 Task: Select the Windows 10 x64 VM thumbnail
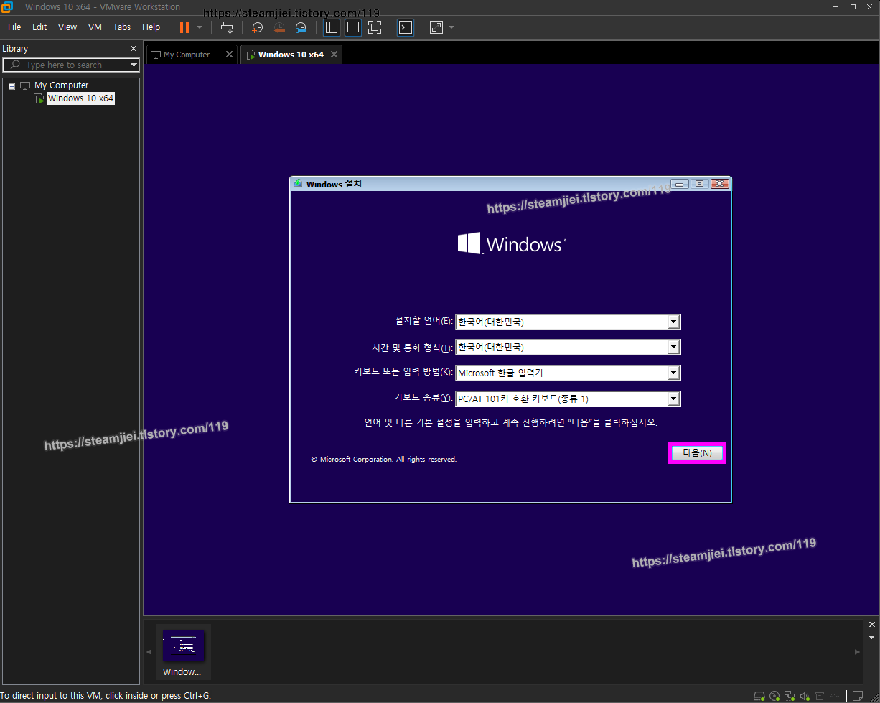(x=183, y=653)
